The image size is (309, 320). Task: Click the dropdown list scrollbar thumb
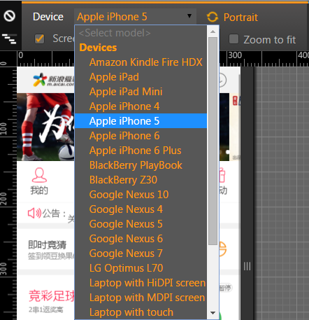click(x=213, y=141)
